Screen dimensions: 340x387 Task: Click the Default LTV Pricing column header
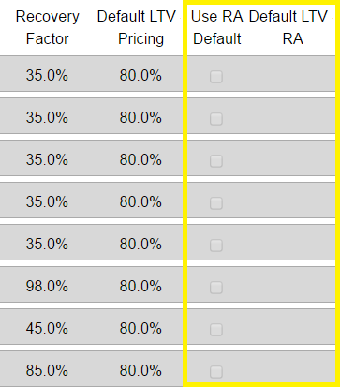click(x=137, y=27)
